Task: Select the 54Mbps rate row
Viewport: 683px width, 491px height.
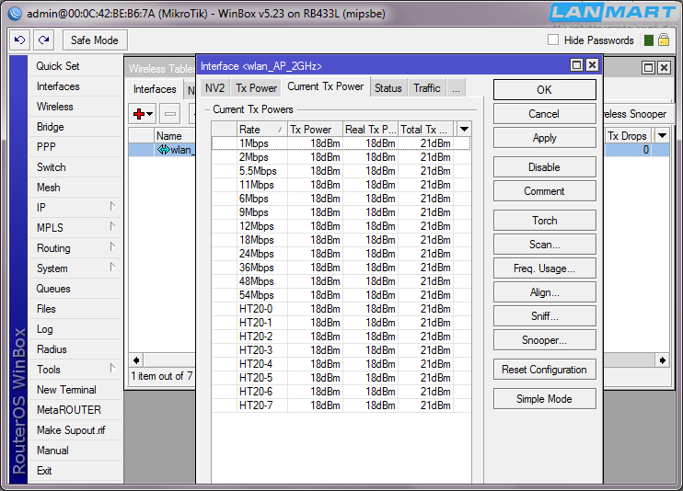Action: pyautogui.click(x=341, y=295)
